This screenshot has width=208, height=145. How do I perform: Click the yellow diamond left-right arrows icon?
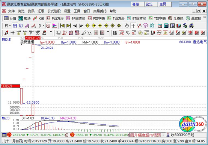(100, 26)
